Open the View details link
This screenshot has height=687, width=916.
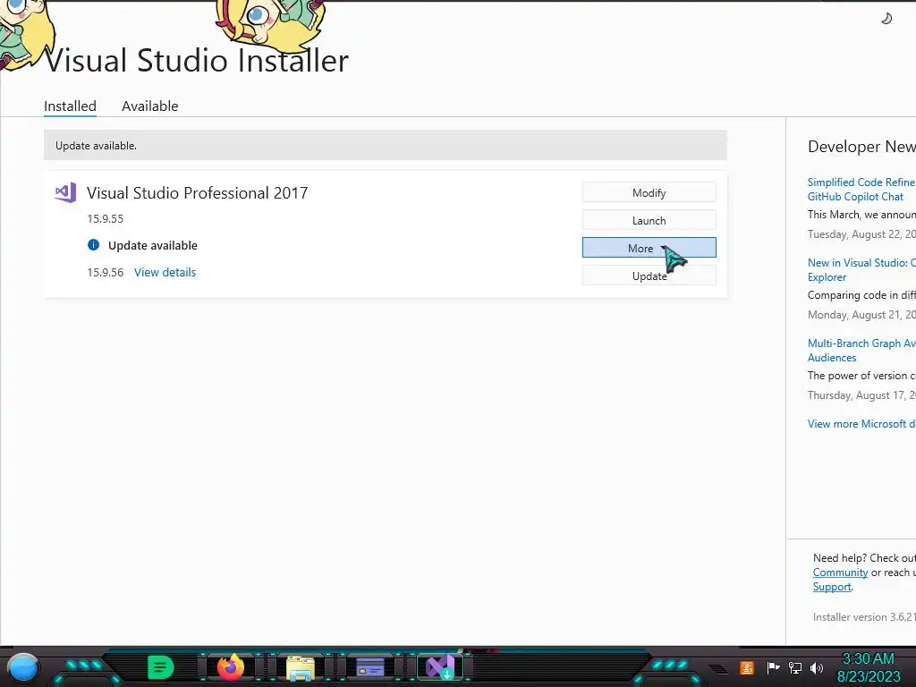[x=165, y=272]
